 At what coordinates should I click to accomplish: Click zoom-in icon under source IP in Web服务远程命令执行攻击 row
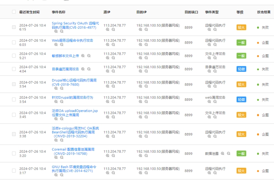tap(108, 45)
